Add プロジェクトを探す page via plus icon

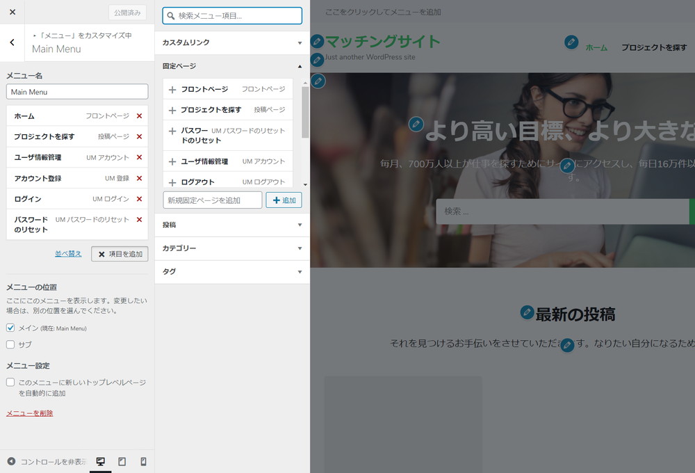point(172,110)
